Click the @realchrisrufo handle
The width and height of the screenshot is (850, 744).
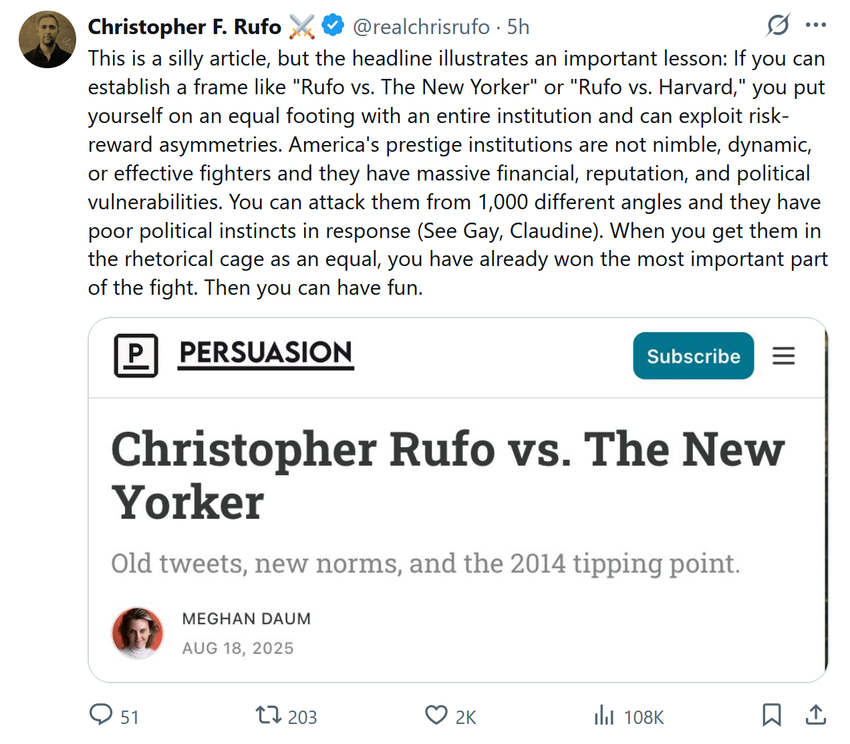422,27
